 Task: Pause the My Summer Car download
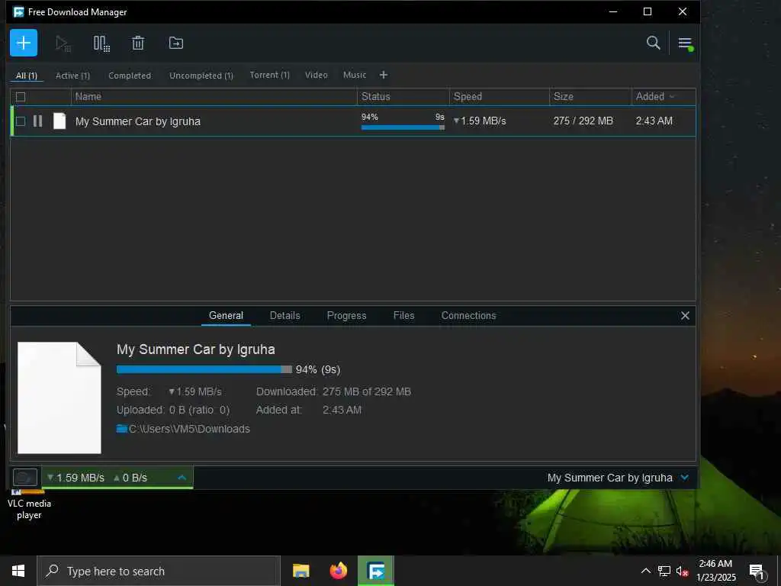pyautogui.click(x=38, y=121)
